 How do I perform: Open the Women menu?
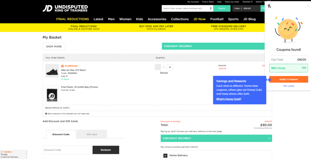coord(125,19)
